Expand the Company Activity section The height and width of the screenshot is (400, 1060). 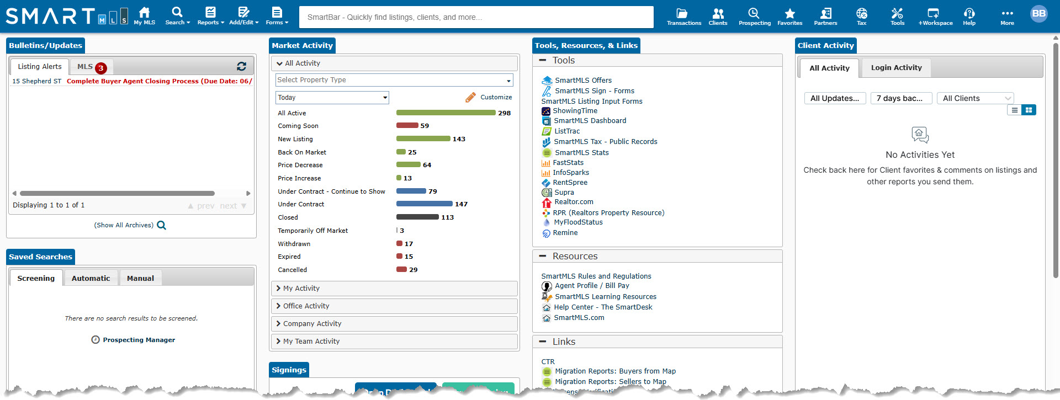tap(394, 324)
